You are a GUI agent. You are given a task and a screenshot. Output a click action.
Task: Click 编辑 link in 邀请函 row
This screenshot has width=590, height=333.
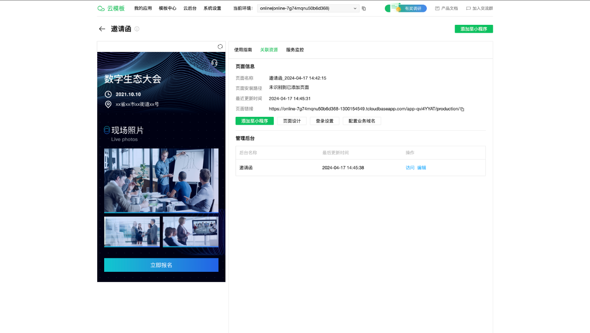pyautogui.click(x=422, y=168)
